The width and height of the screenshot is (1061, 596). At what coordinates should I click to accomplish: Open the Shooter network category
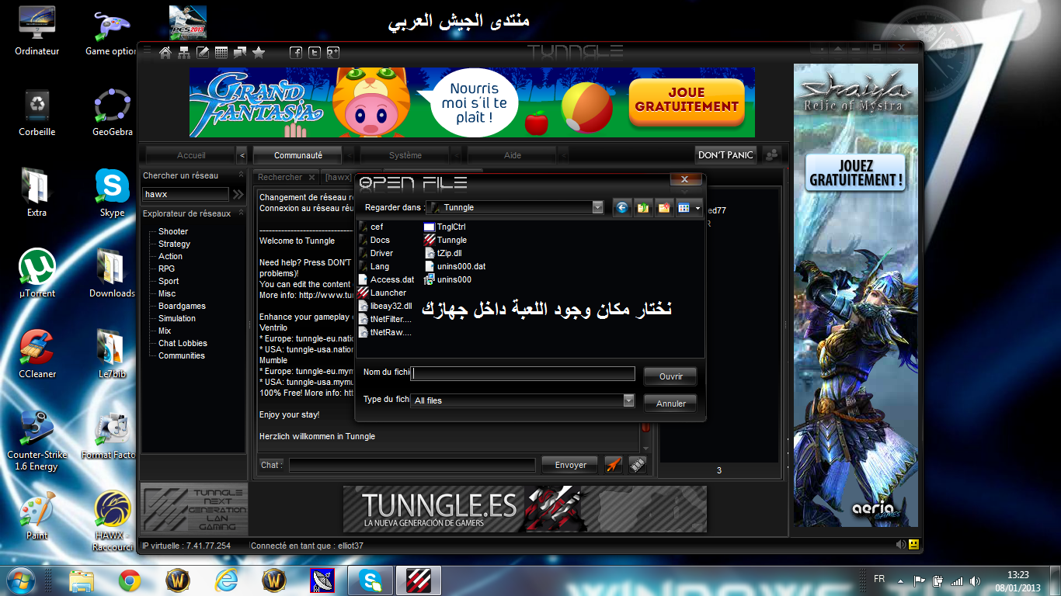(x=173, y=231)
